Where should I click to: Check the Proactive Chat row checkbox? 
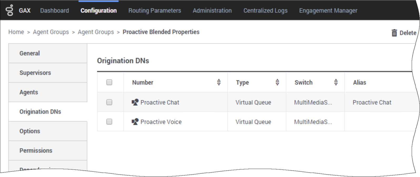click(109, 102)
